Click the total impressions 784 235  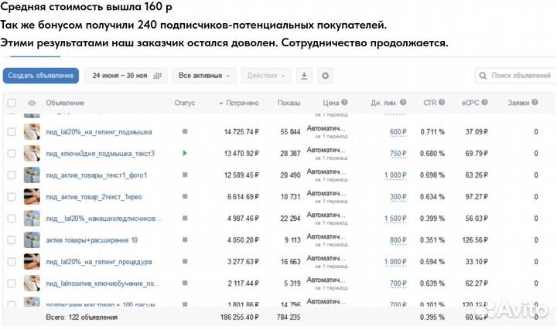(x=289, y=317)
